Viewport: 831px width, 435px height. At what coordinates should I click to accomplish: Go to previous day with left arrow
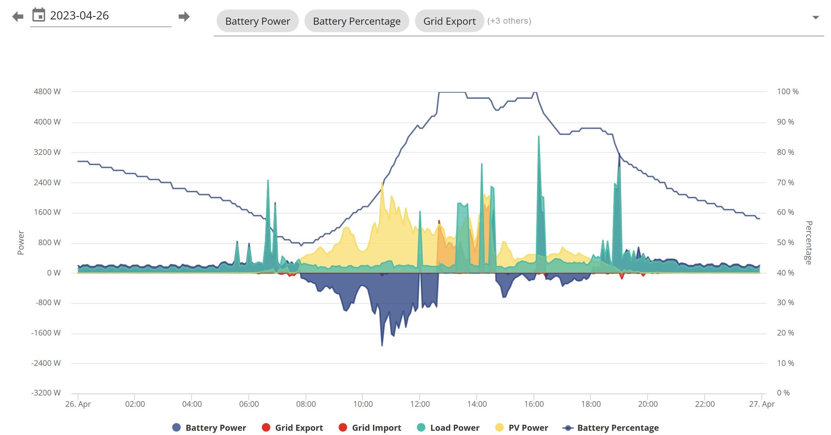[18, 17]
